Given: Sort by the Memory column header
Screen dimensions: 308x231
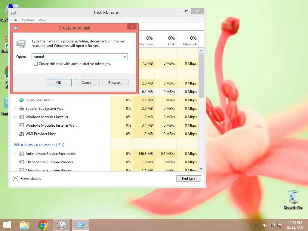Looking at the screenshot, I should tap(146, 41).
